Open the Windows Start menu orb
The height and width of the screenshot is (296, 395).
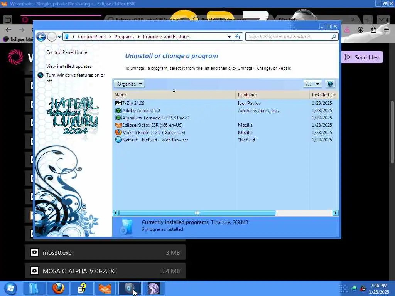tap(10, 288)
